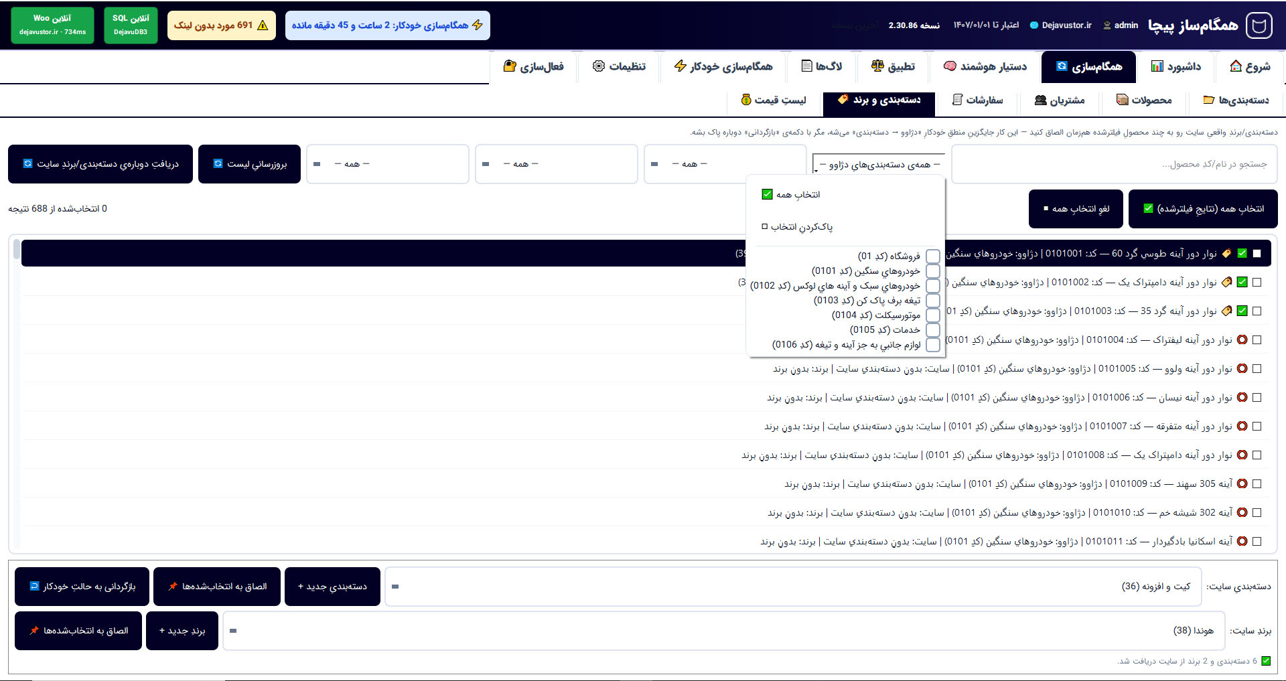Choose انتخاب همه in the category filter list

point(791,195)
